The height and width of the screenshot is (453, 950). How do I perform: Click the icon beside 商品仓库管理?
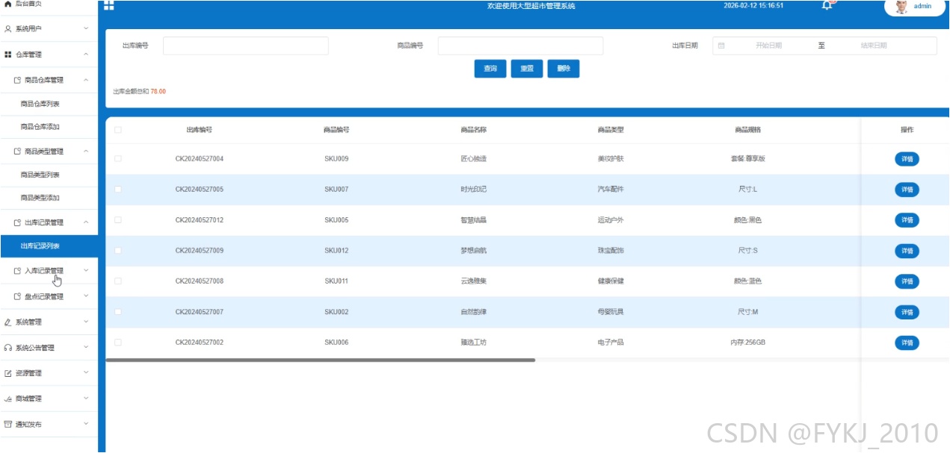click(18, 80)
